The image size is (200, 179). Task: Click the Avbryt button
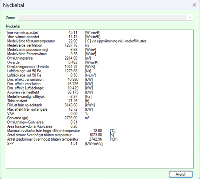pos(180,174)
